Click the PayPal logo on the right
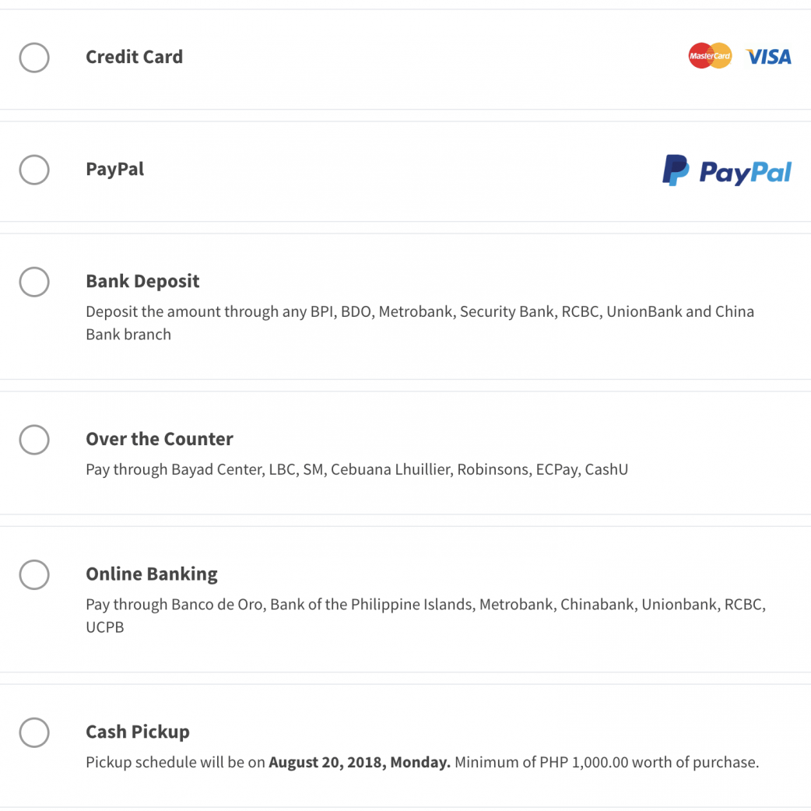The width and height of the screenshot is (811, 811). [726, 170]
